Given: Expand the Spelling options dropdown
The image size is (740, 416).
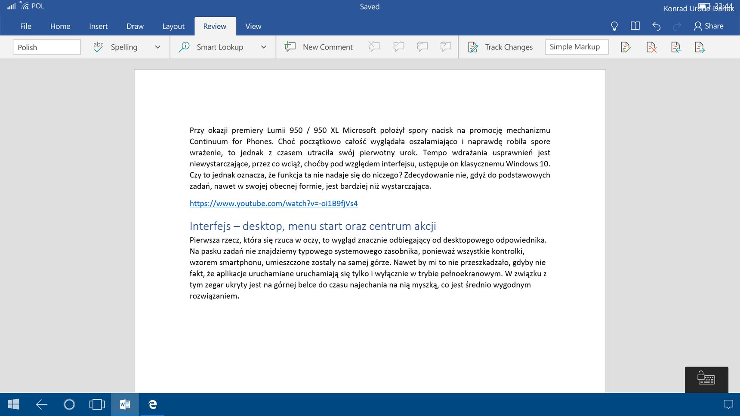Looking at the screenshot, I should [x=157, y=47].
